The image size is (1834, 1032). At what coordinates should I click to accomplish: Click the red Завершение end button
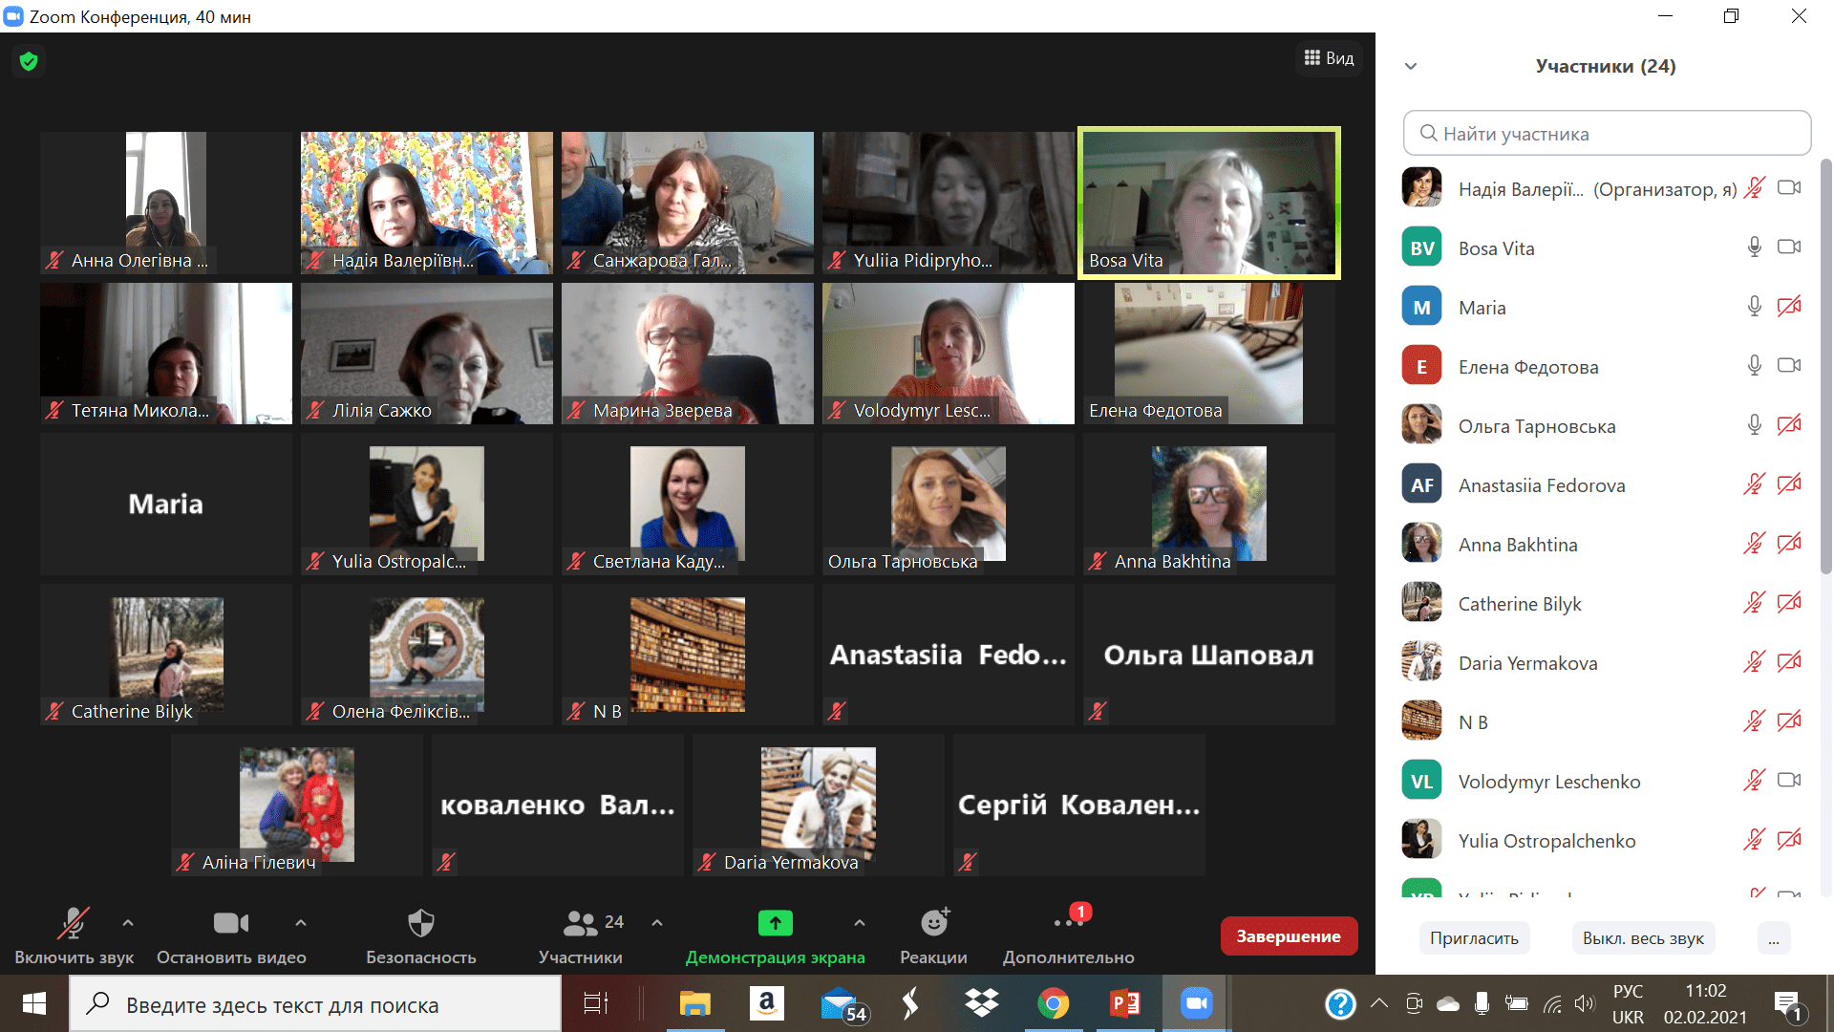click(1288, 936)
